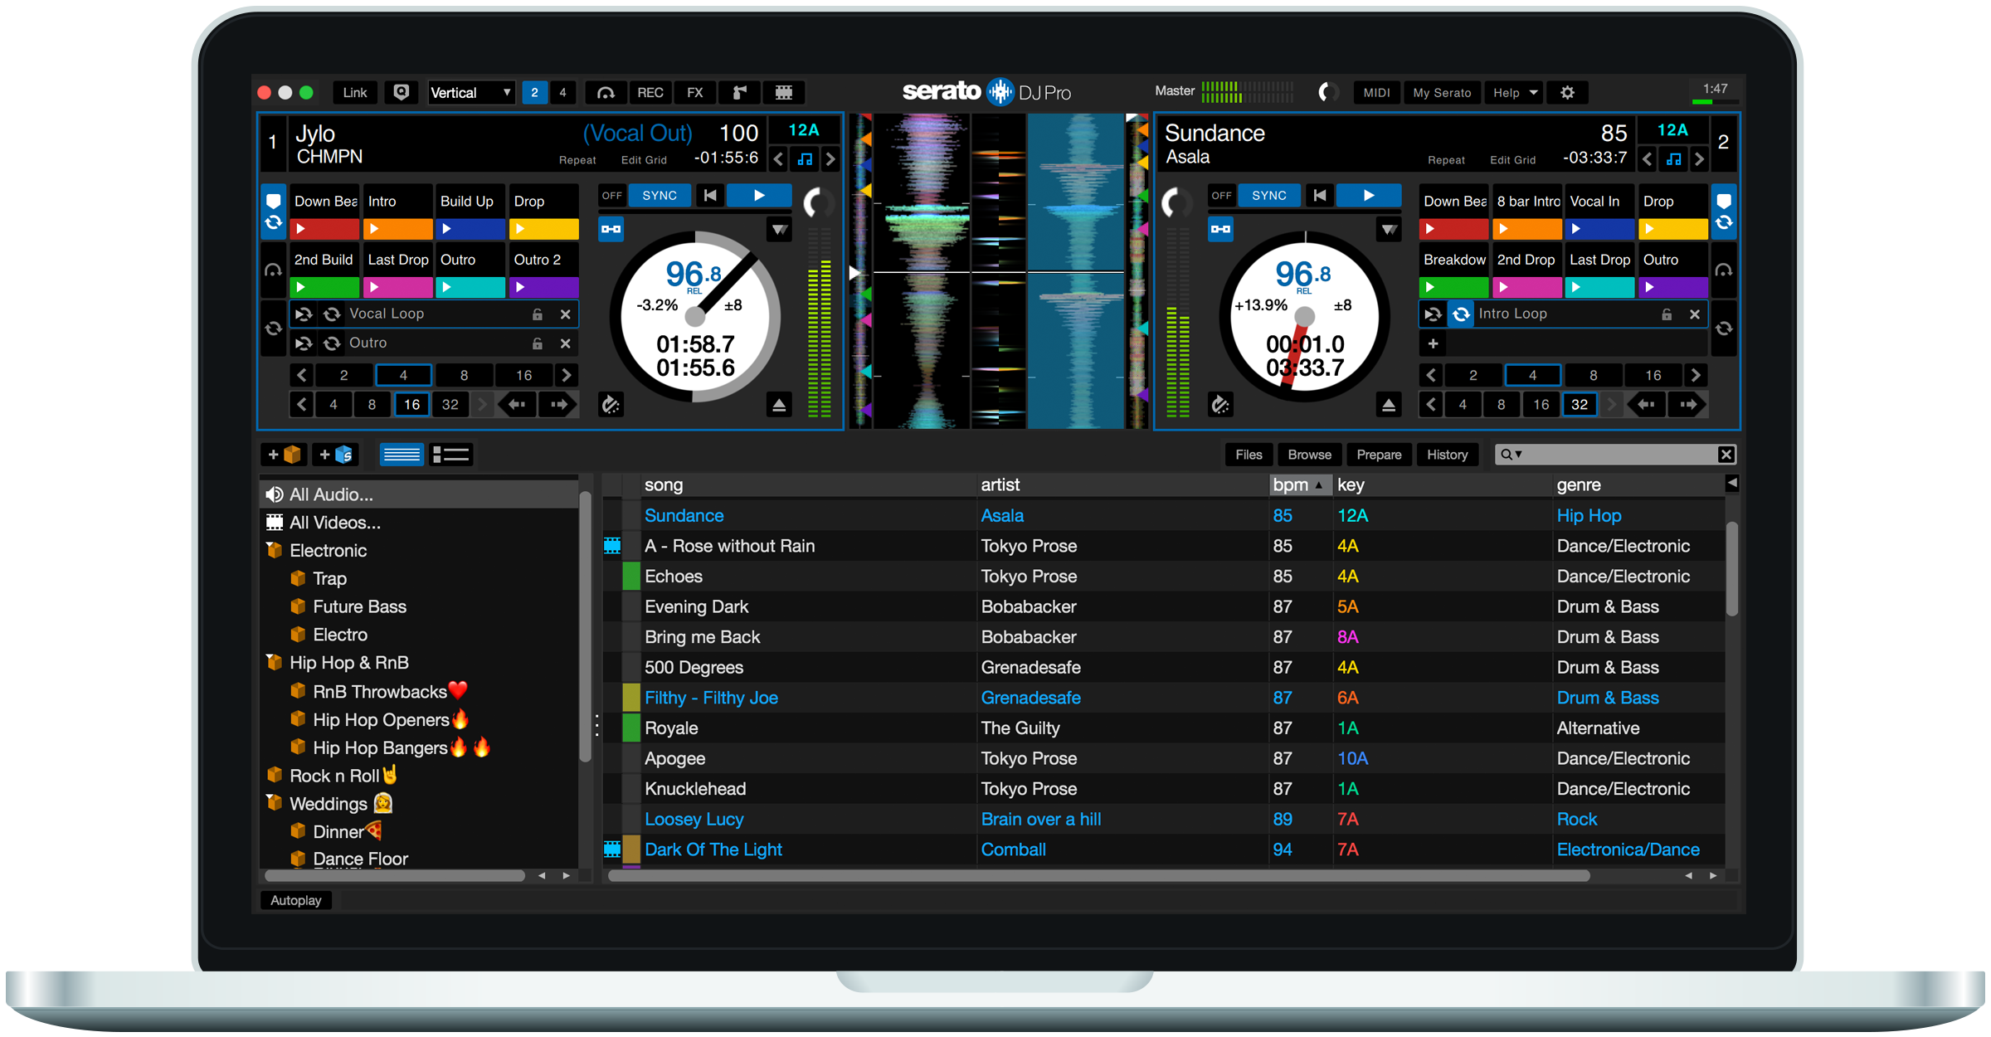Open the Prepare panel tab
The width and height of the screenshot is (1991, 1037).
point(1379,455)
